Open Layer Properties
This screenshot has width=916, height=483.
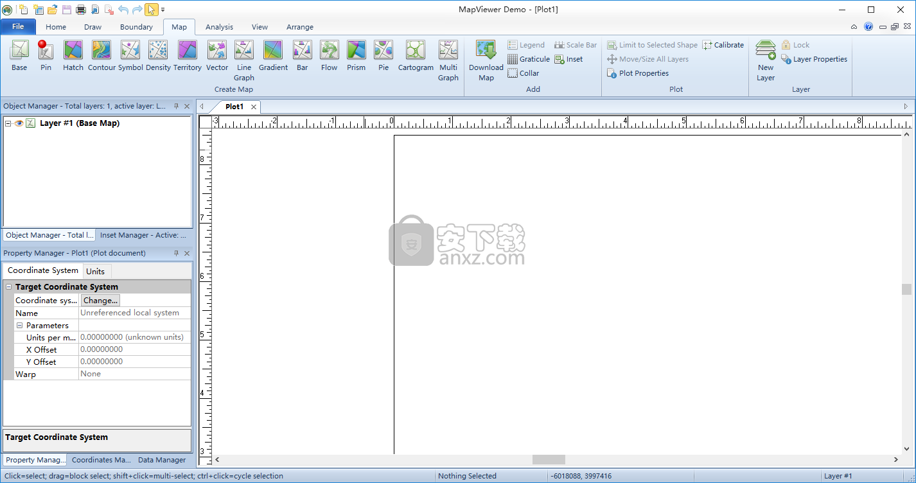815,59
